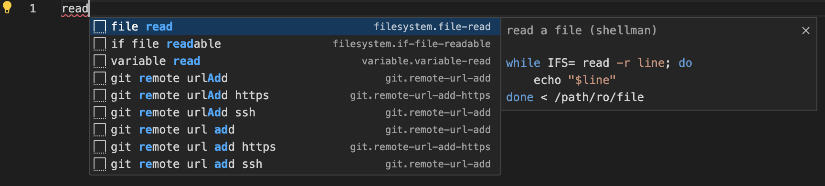Click snippet icon beside 'git remote url add'

click(x=99, y=130)
